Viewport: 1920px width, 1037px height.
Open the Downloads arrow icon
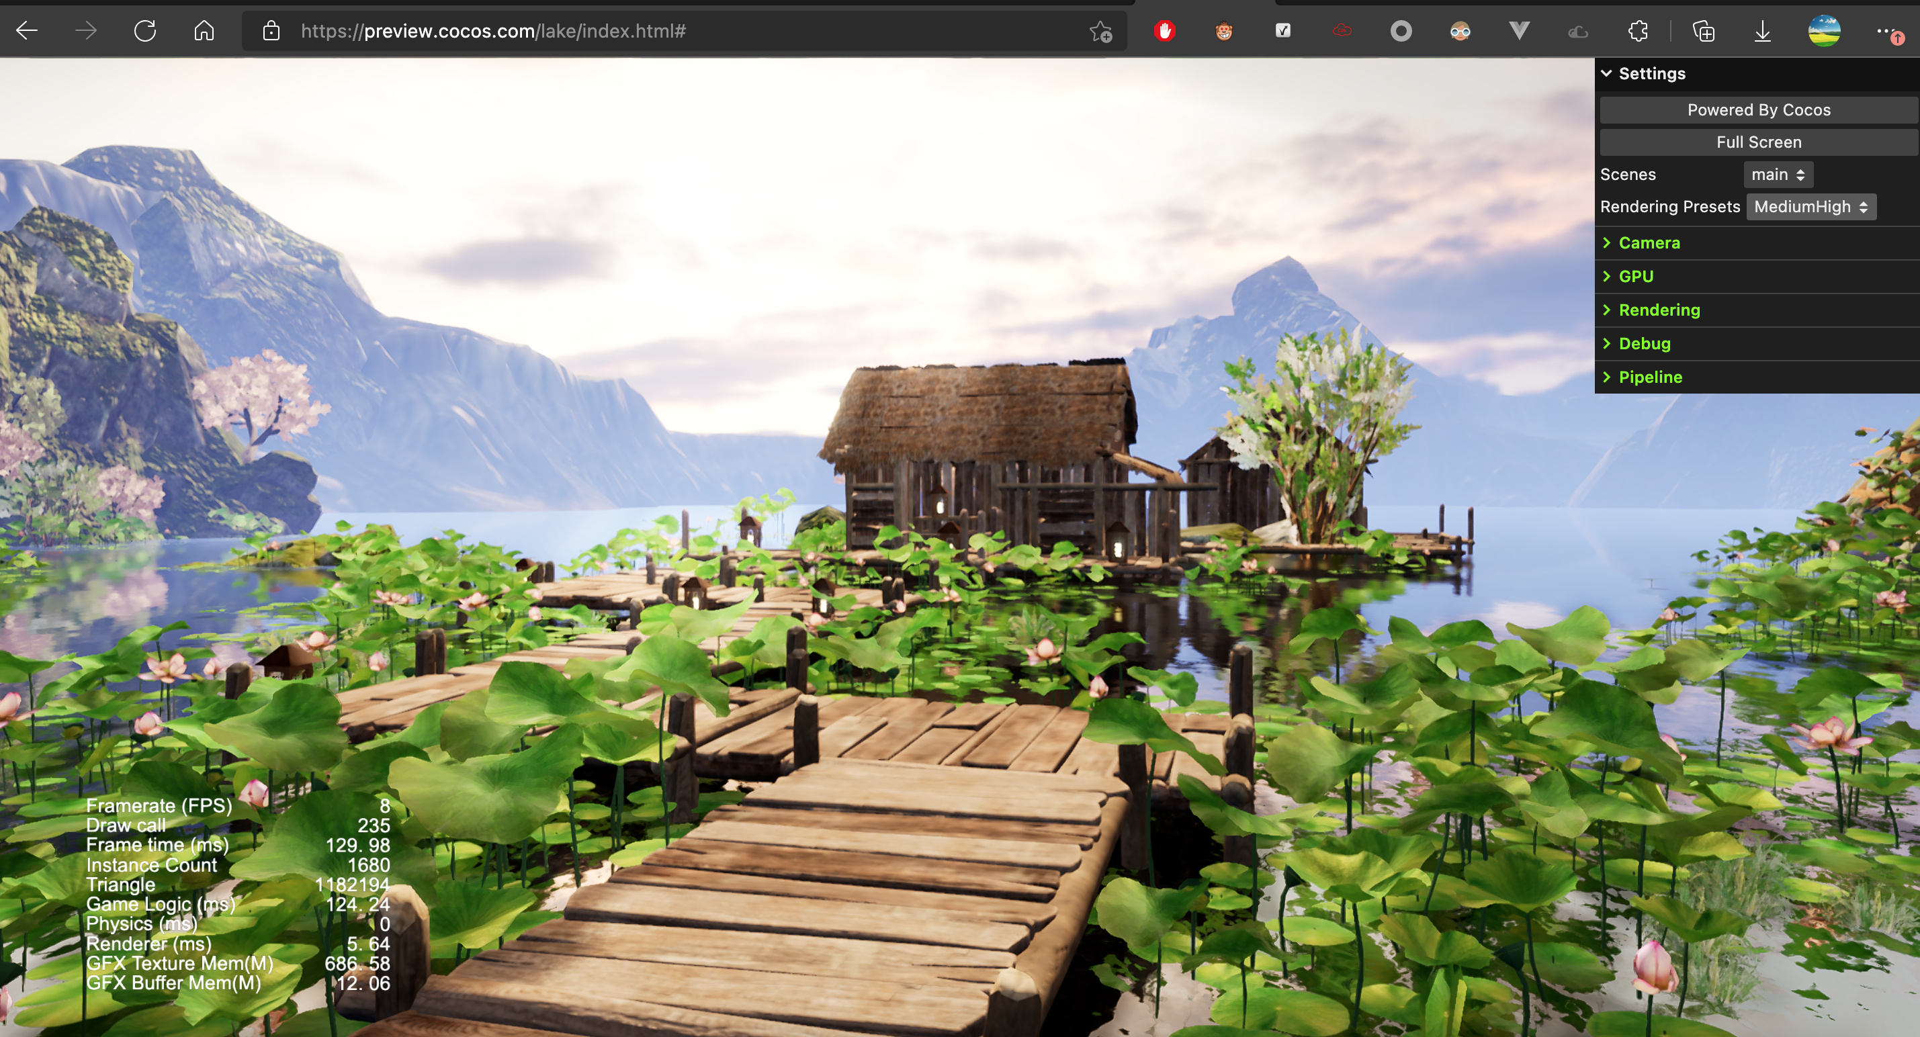[x=1762, y=30]
